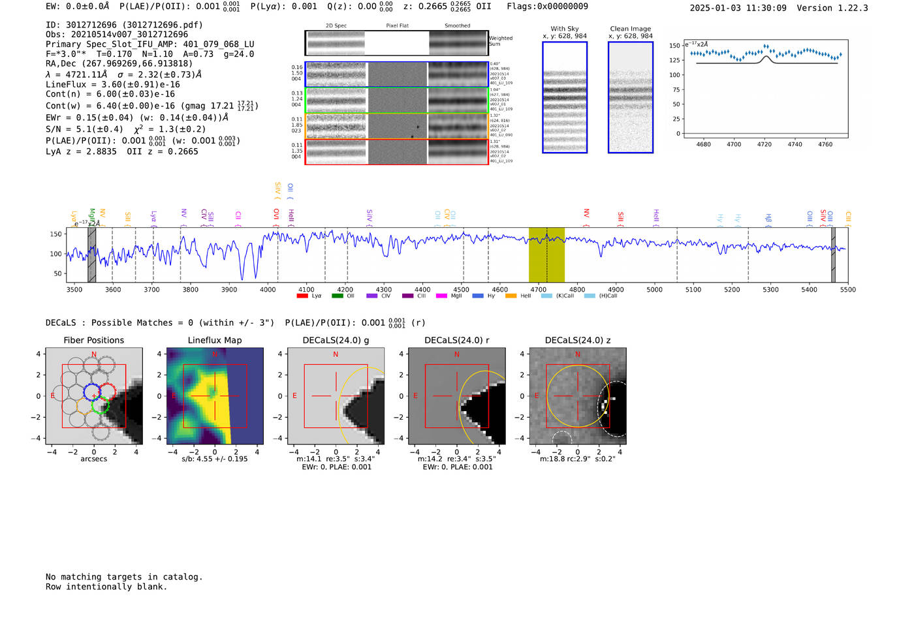Viewport: 914px width, 622px height.
Task: Open the Lineflux Map panel
Action: (x=215, y=396)
